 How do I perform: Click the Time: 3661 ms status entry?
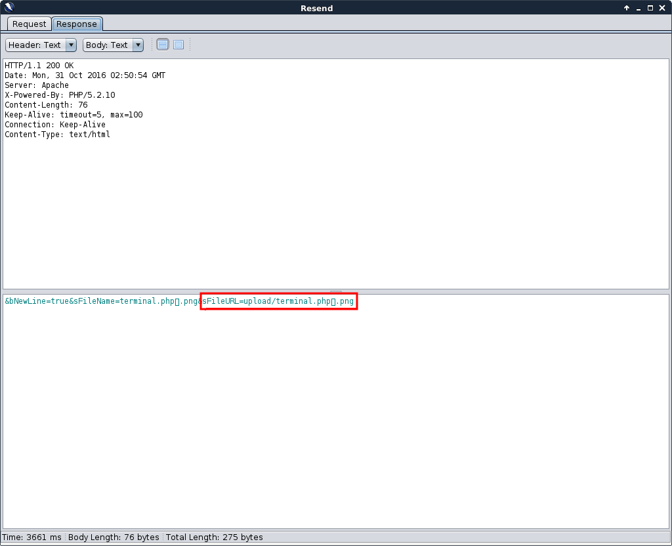click(31, 537)
